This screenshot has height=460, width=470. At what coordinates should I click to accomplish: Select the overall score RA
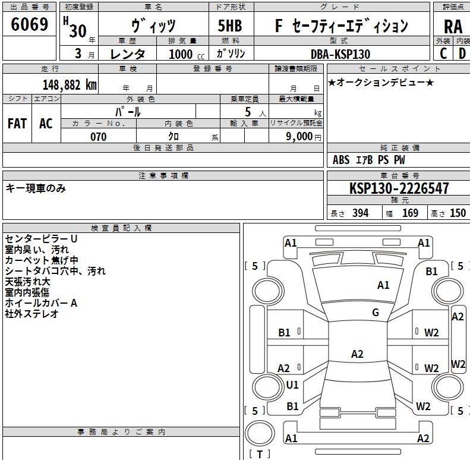tap(453, 27)
